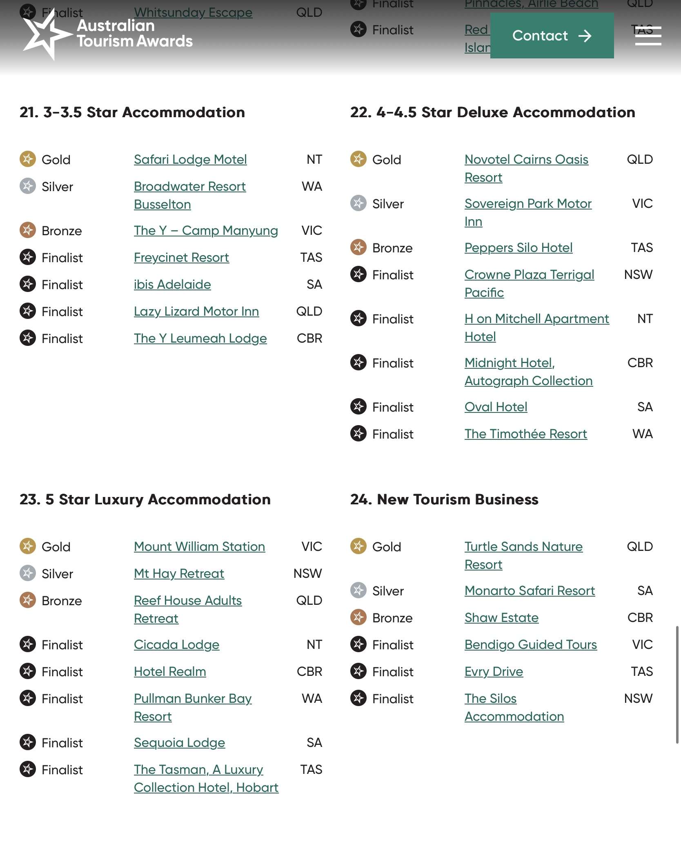Open the hamburger navigation menu
This screenshot has width=681, height=849.
point(648,36)
